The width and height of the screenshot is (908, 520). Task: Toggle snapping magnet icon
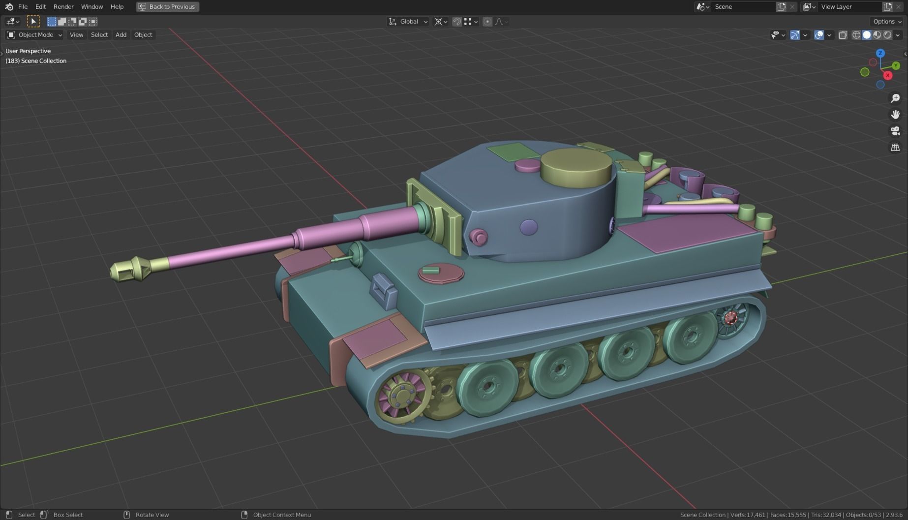(457, 22)
